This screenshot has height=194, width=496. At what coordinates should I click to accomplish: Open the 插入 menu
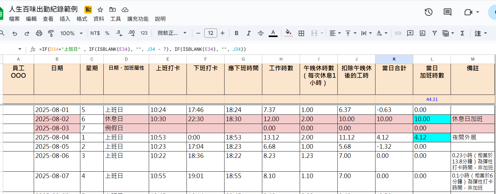tap(65, 19)
